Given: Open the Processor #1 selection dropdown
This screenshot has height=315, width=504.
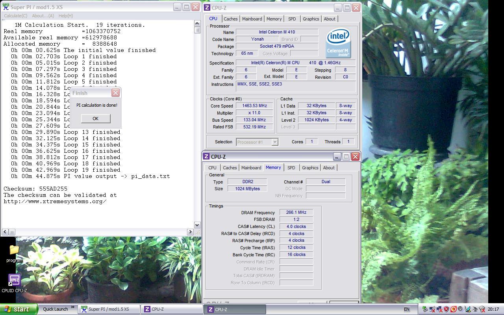Looking at the screenshot, I should coord(257,142).
